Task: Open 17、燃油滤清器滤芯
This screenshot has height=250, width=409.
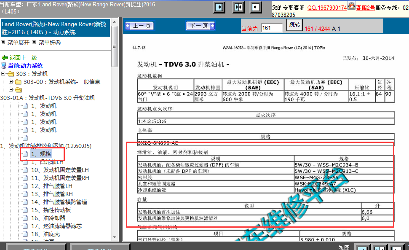Action: [x=56, y=226]
